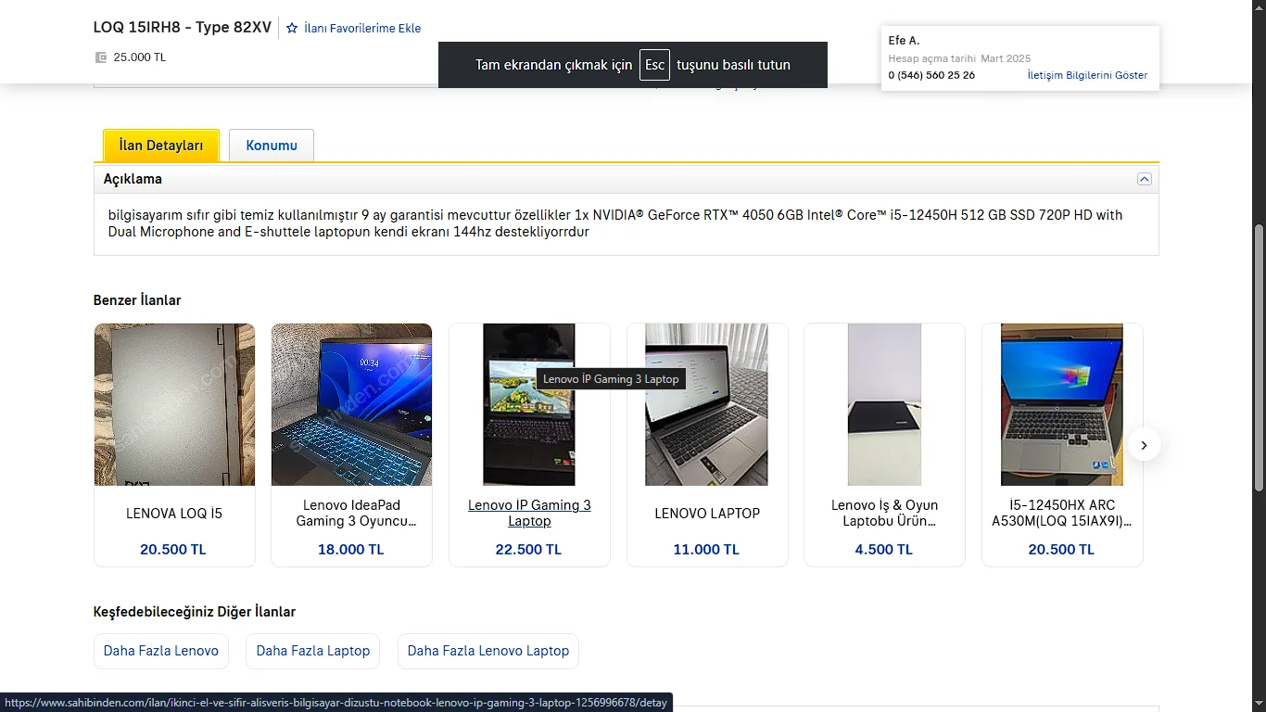The width and height of the screenshot is (1266, 712).
Task: Open Daha Fazla Lenovo listings
Action: coord(161,651)
